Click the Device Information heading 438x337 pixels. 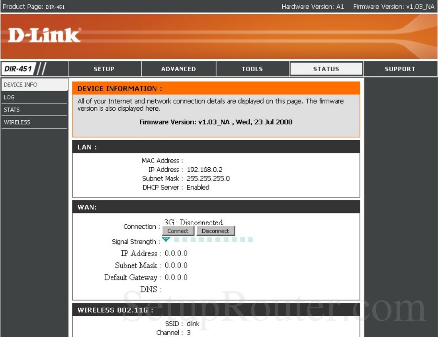(119, 88)
